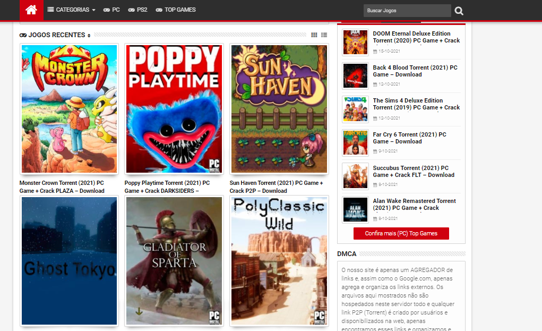Open the Top Games menu item
The width and height of the screenshot is (542, 331).
click(176, 10)
